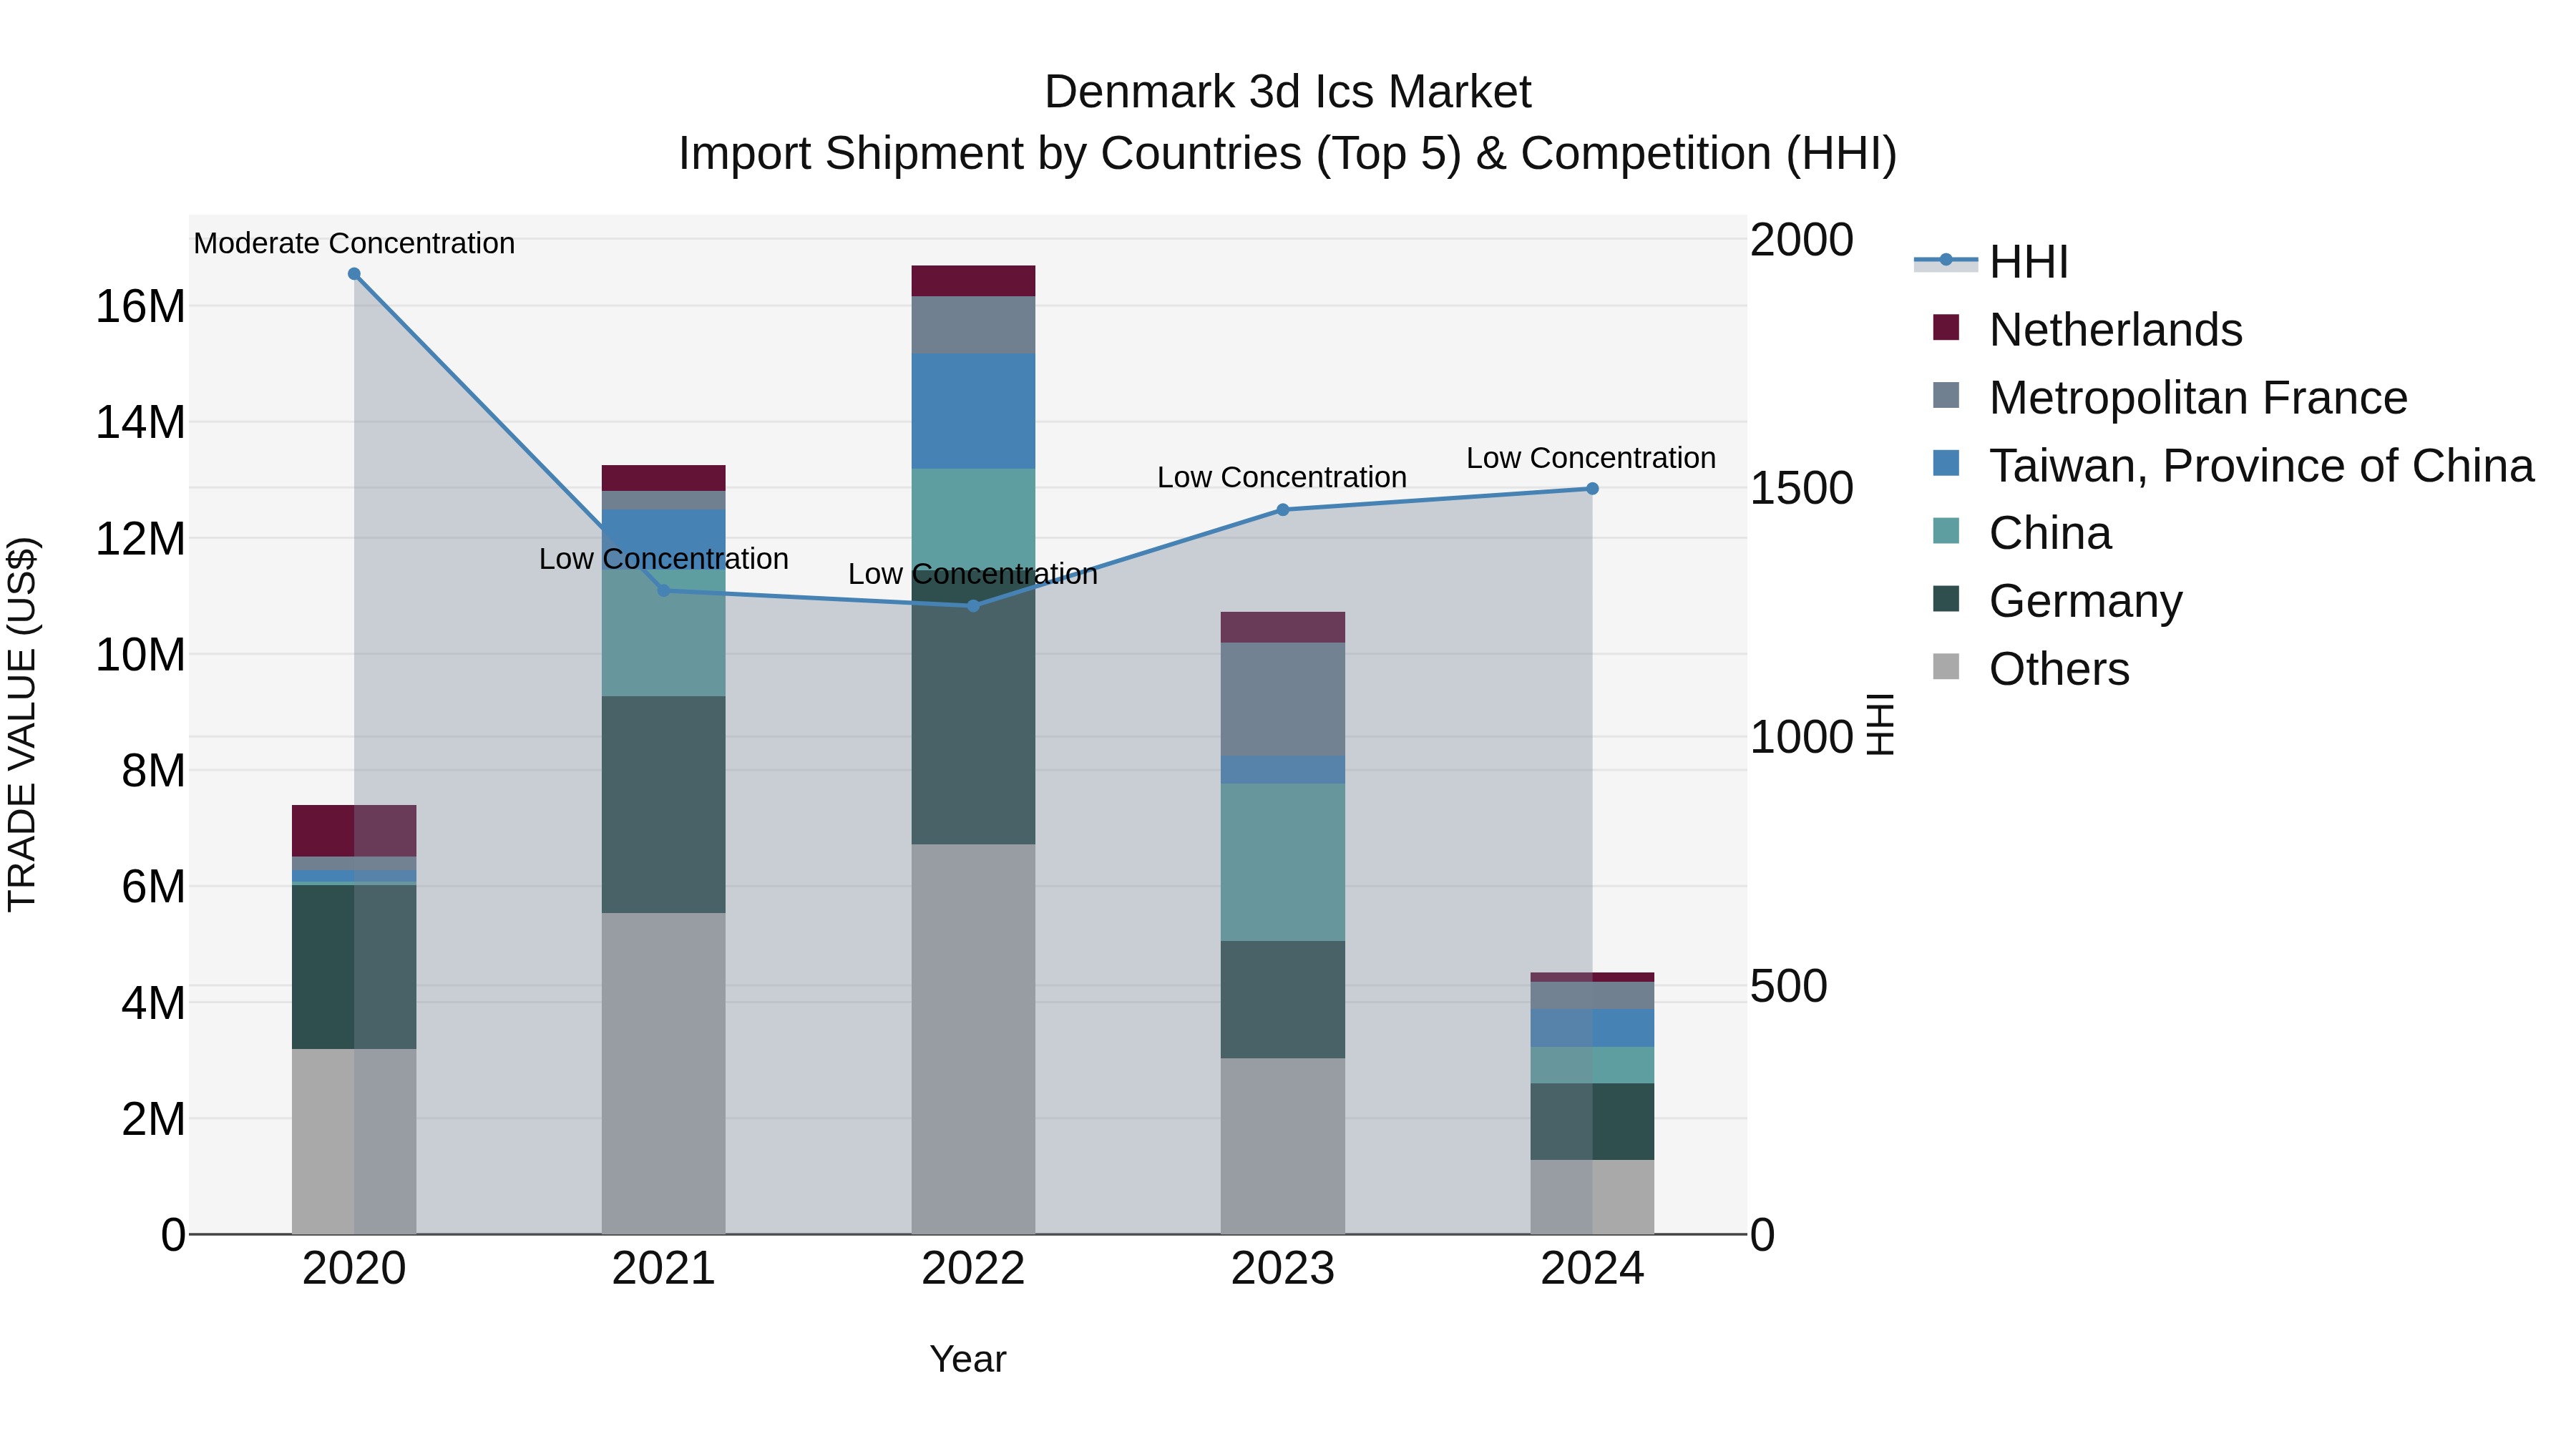This screenshot has height=1449, width=2576.
Task: Click the 2024 HHI data point
Action: [1592, 489]
